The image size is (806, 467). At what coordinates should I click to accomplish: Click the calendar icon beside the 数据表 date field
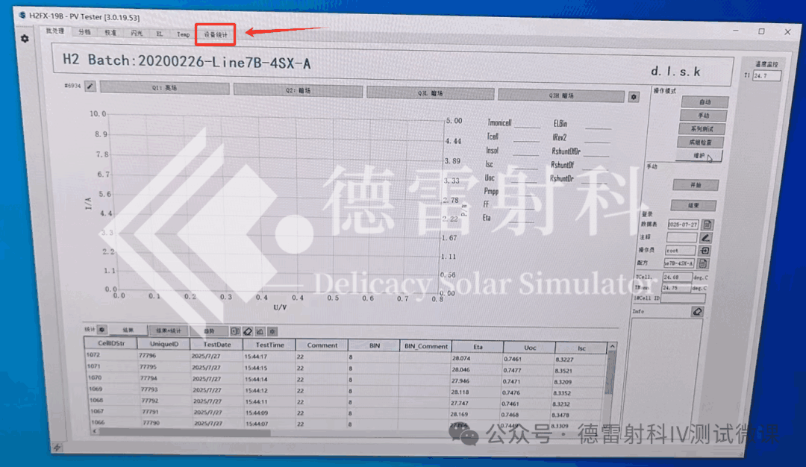coord(706,223)
